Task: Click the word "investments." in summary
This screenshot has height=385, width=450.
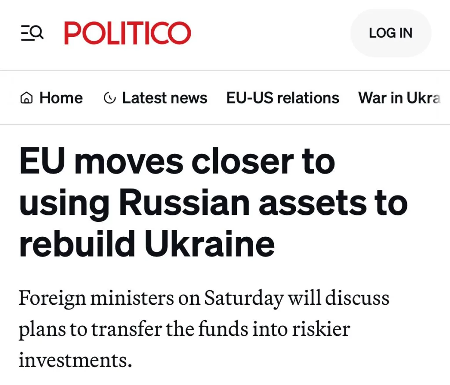Action: [x=75, y=360]
